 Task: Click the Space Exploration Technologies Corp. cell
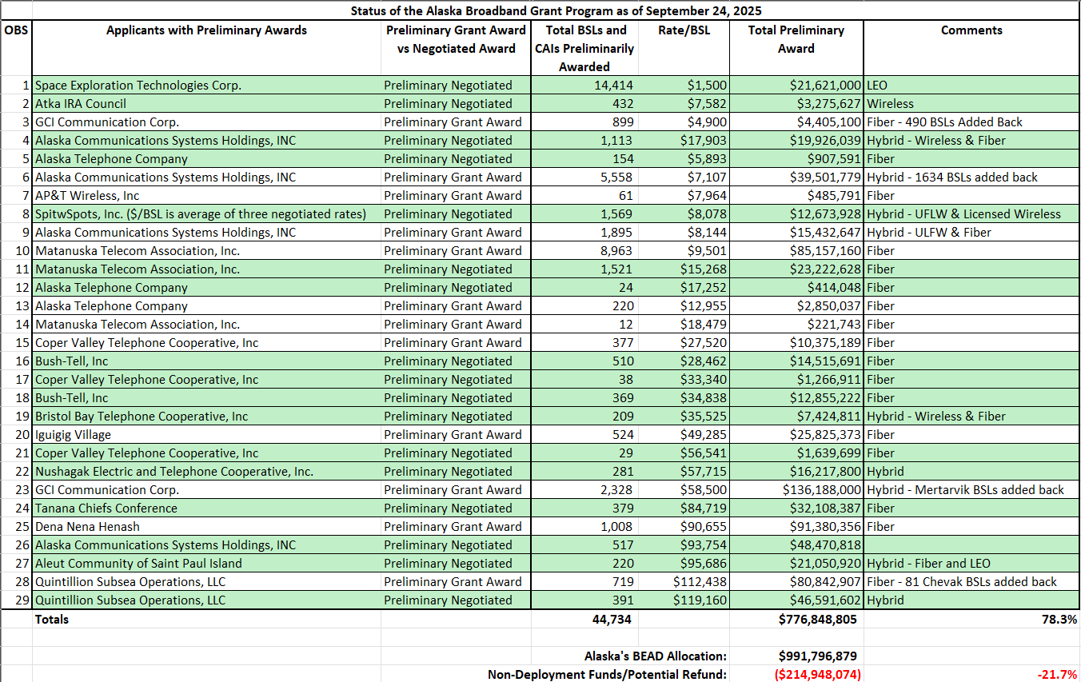pos(138,86)
